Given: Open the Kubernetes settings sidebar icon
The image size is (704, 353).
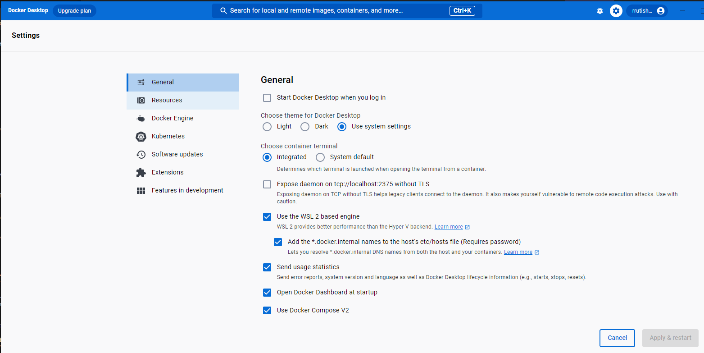Looking at the screenshot, I should coord(141,136).
